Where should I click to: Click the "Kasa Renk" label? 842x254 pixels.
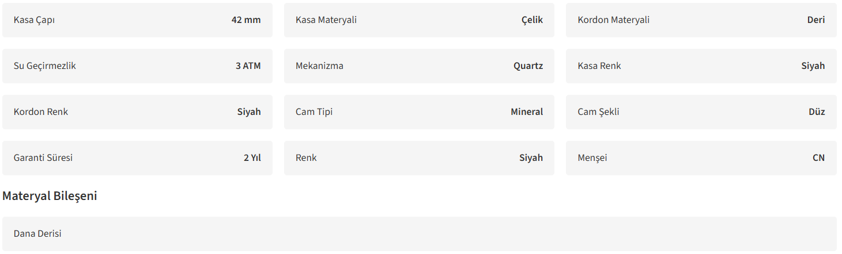(599, 66)
